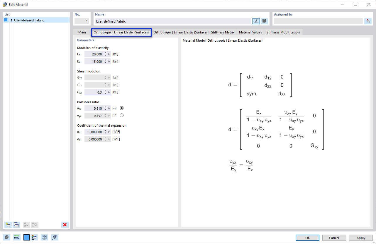Edit the material name with pencil icon

click(x=256, y=21)
